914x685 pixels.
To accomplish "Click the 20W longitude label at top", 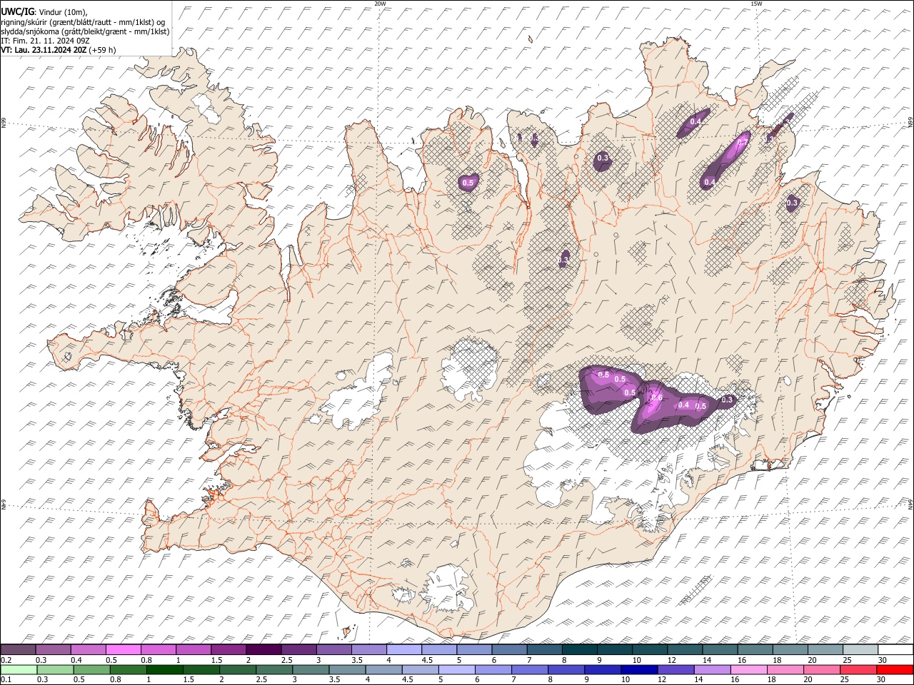I will tap(380, 4).
